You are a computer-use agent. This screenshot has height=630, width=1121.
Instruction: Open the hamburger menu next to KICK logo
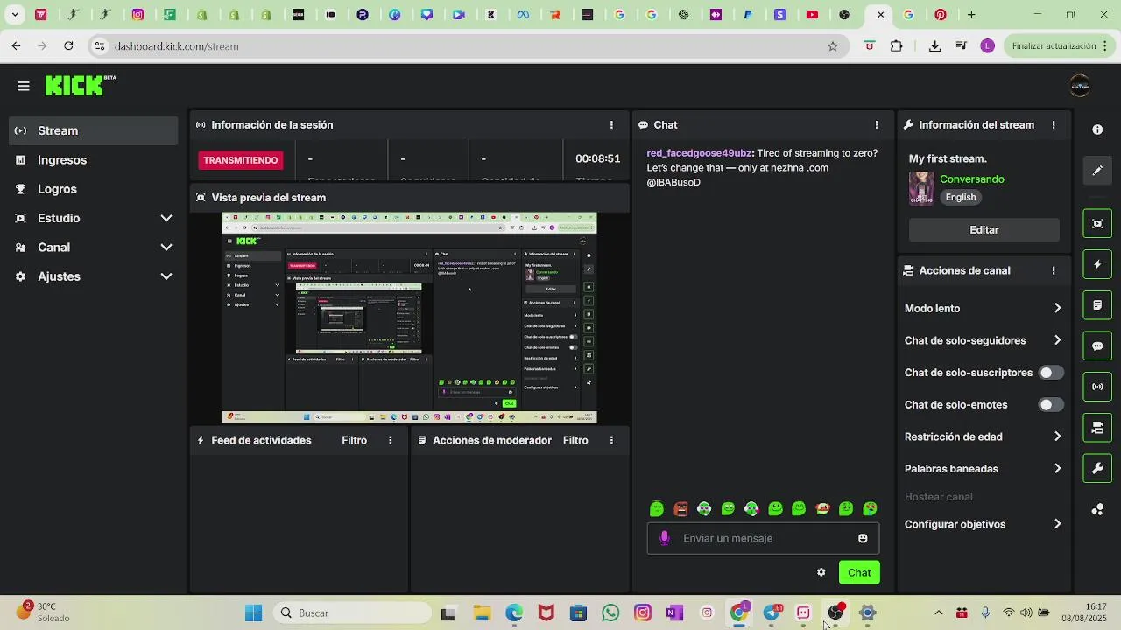coord(24,86)
